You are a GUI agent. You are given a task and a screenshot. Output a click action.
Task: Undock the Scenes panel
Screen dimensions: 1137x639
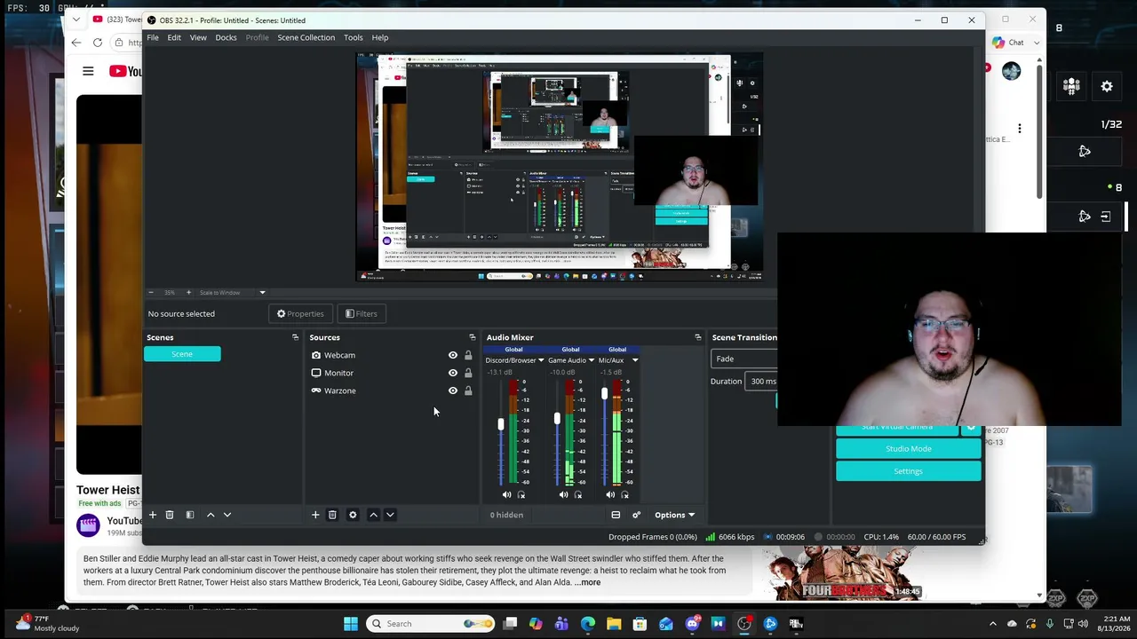295,337
